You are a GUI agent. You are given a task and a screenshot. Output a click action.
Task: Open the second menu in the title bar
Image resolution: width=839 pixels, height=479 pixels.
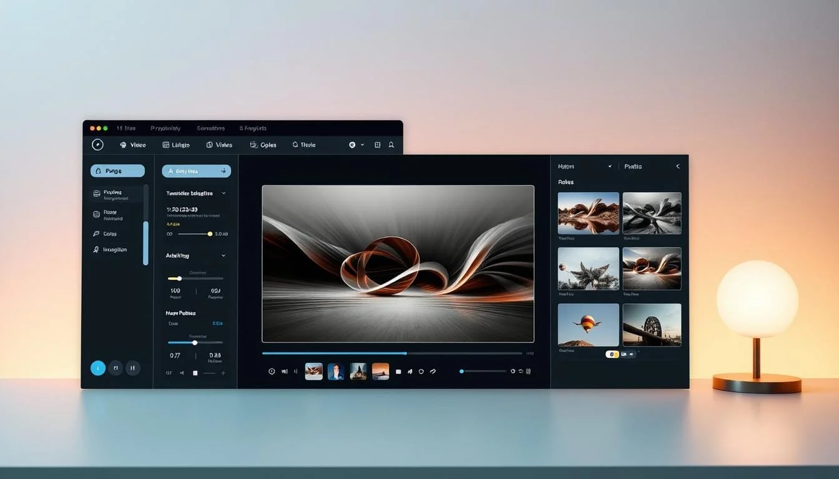click(165, 128)
